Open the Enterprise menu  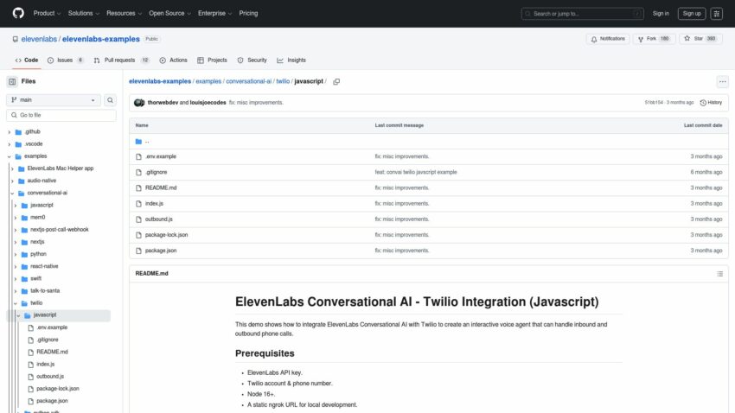click(x=214, y=13)
